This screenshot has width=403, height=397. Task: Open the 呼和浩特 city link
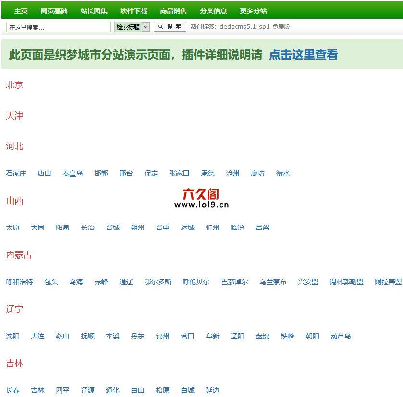tap(20, 282)
